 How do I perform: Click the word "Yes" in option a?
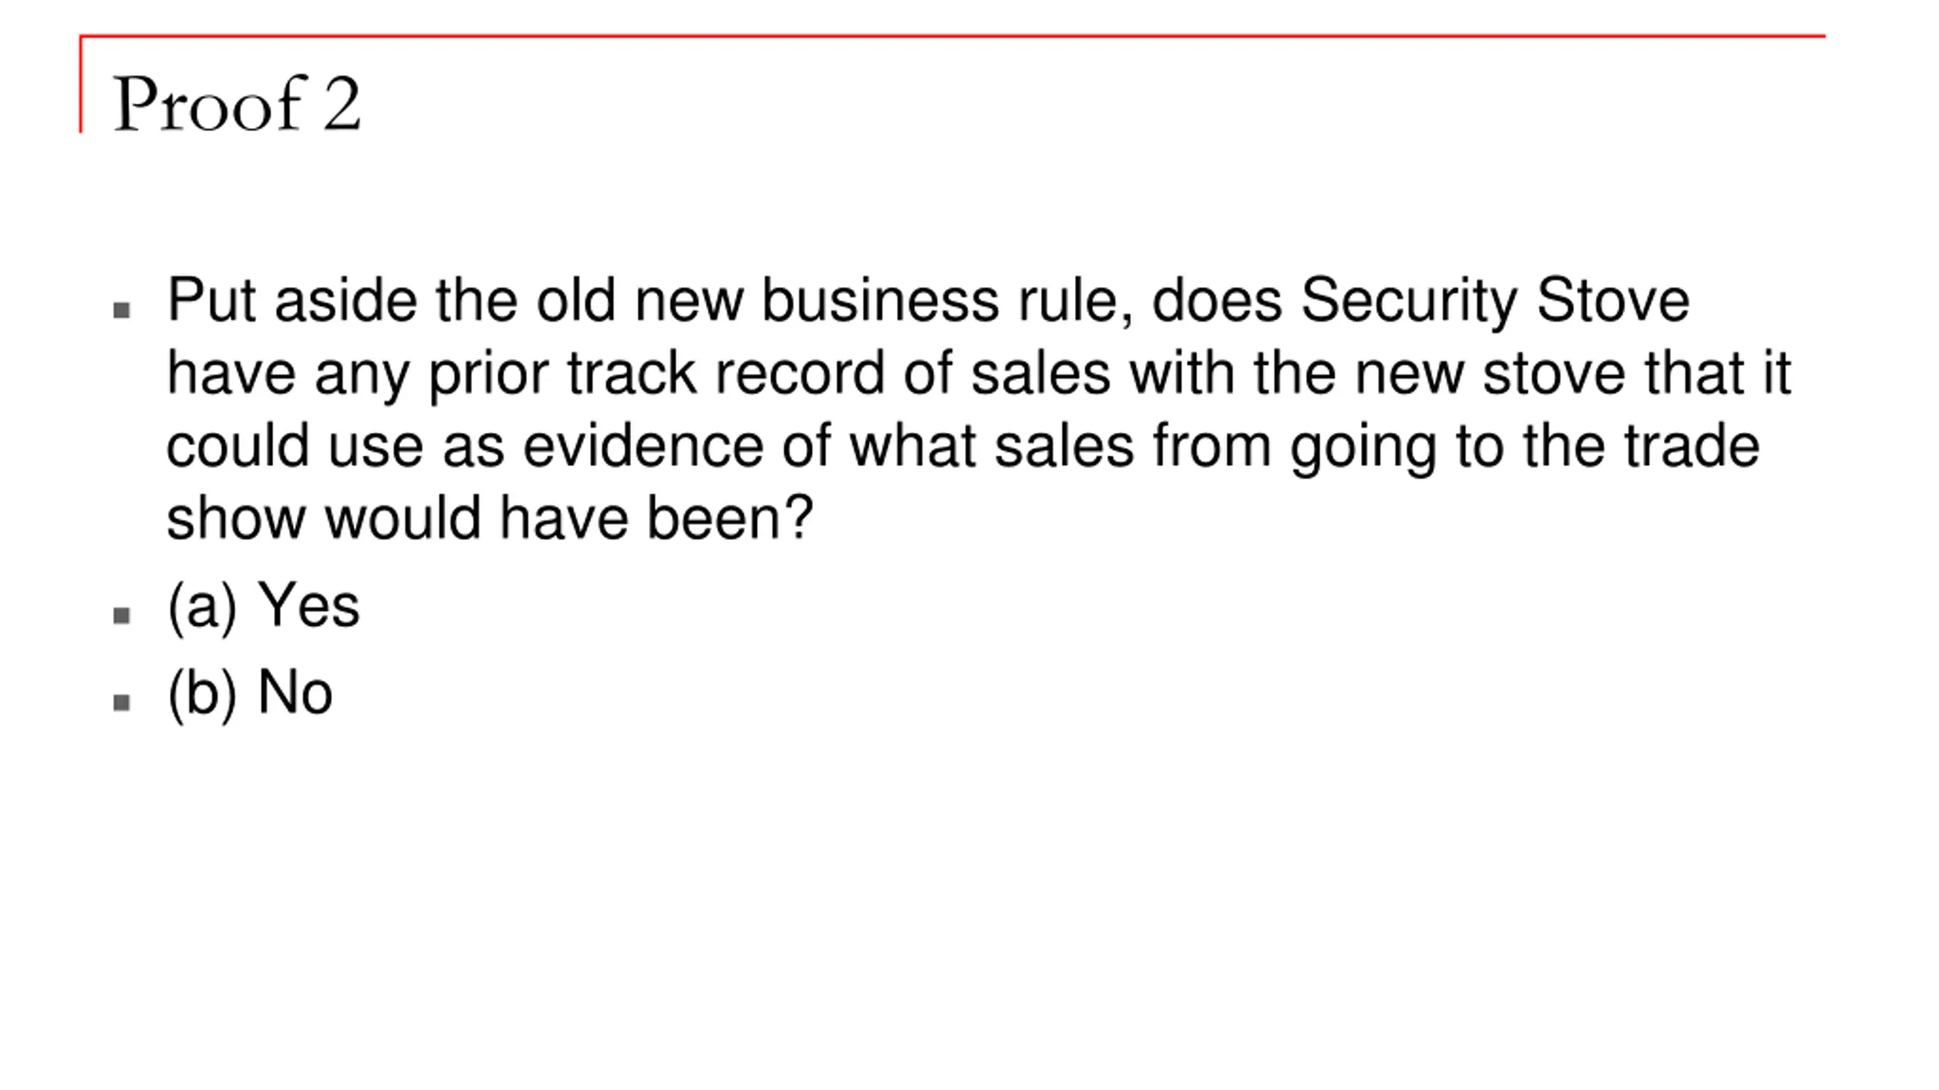click(308, 606)
